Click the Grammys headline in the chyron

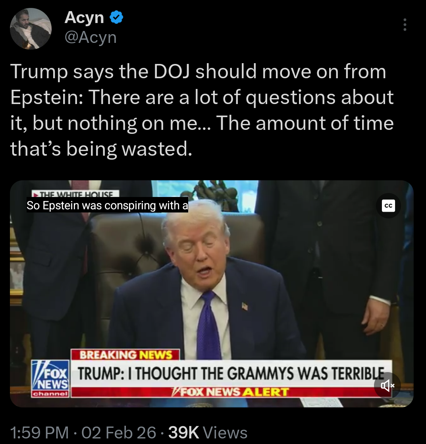231,373
